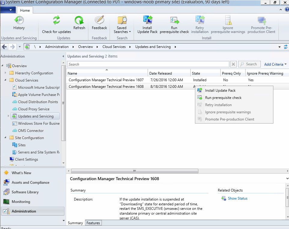Click the address bar refresh icon
This screenshot has width=289, height=229.
click(x=285, y=47)
